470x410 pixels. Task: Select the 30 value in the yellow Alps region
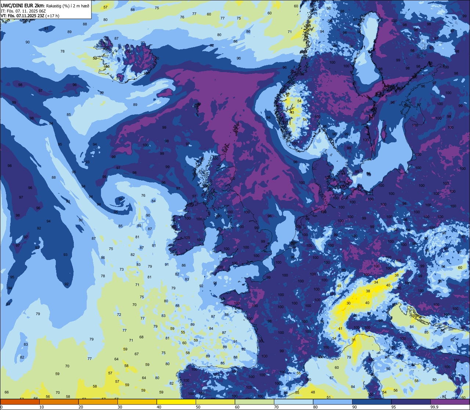(348, 303)
